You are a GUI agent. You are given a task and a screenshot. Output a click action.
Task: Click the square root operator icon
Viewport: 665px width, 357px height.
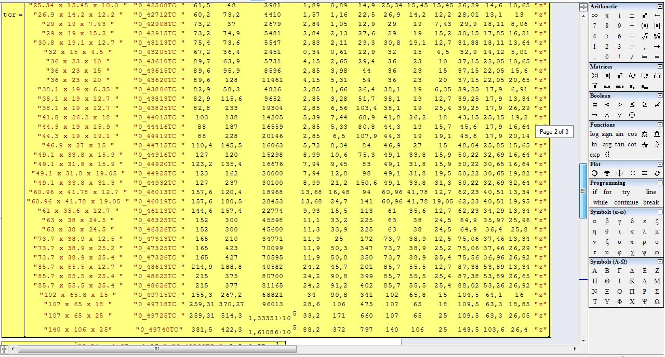click(644, 36)
